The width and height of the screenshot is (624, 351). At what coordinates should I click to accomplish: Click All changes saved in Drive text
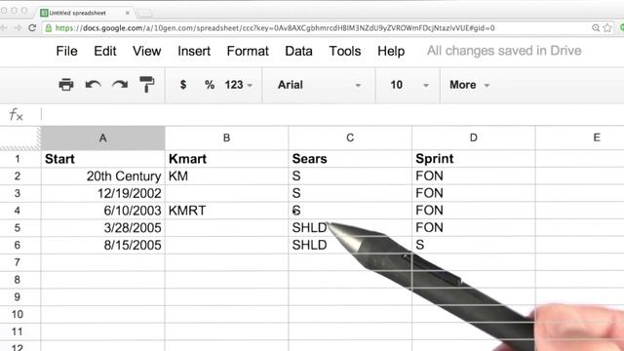[x=504, y=51]
